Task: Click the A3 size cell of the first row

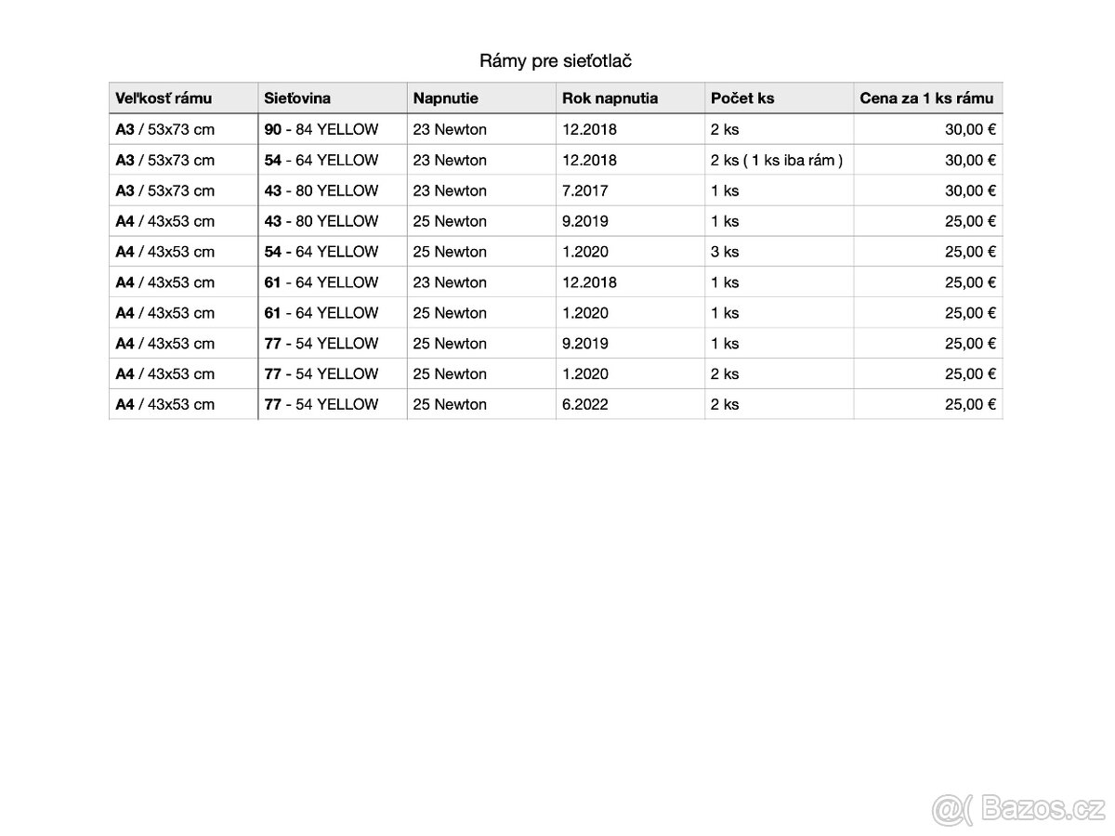Action: click(164, 129)
